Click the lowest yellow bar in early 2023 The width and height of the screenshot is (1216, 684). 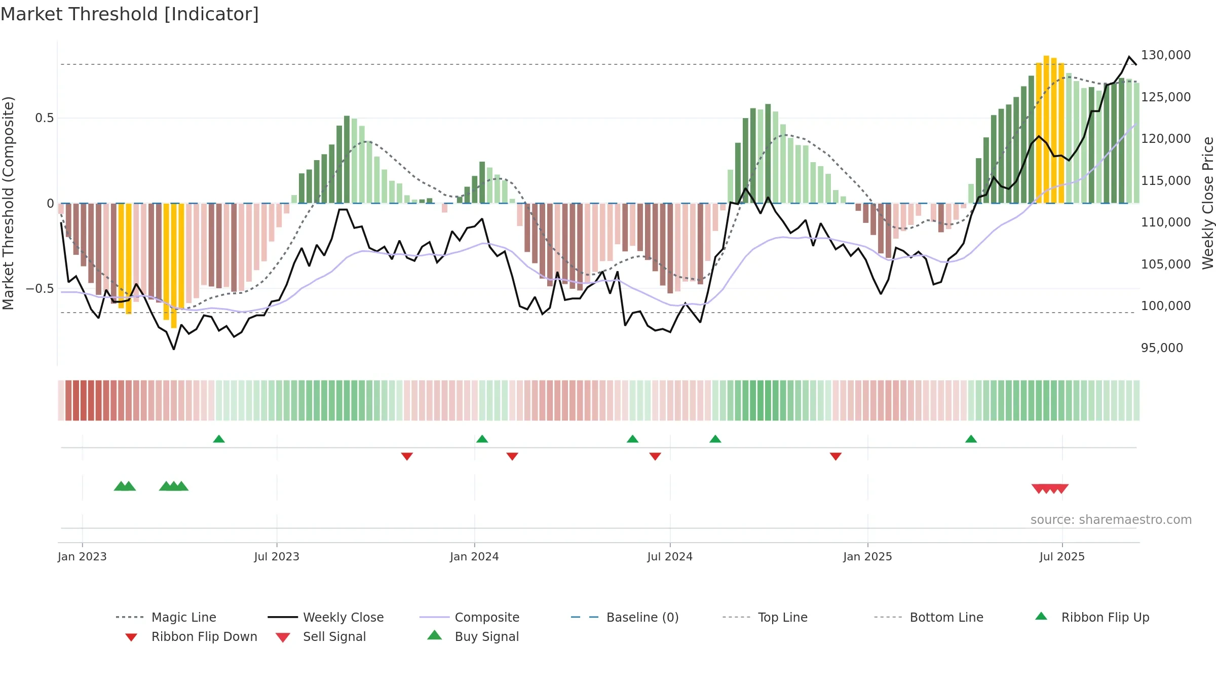(x=174, y=265)
